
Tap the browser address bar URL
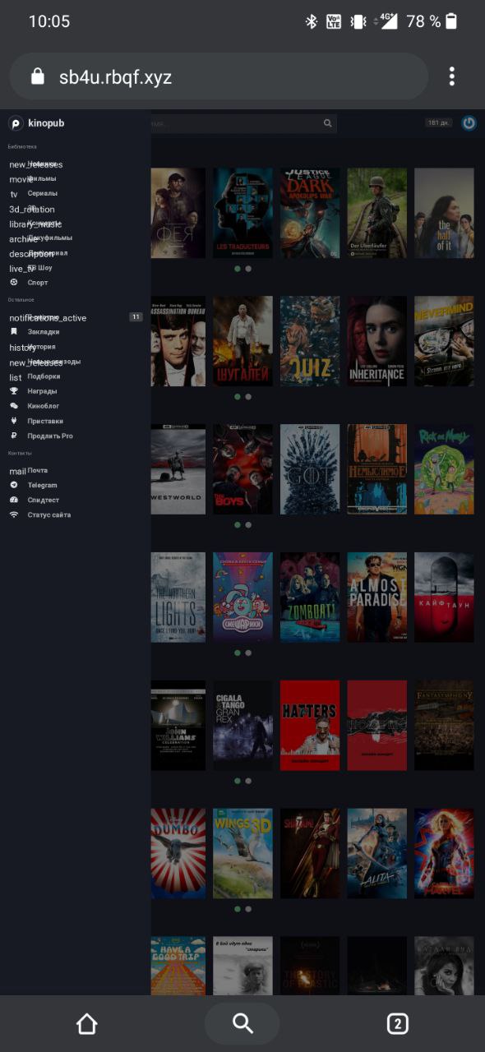pos(115,77)
